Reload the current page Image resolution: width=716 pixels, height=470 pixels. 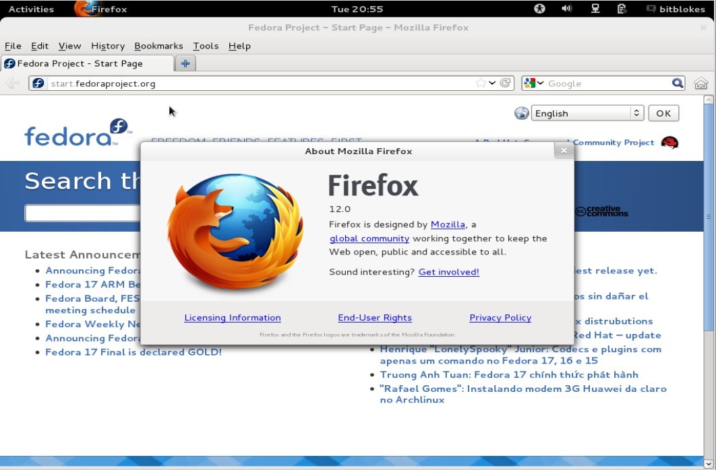pos(505,83)
